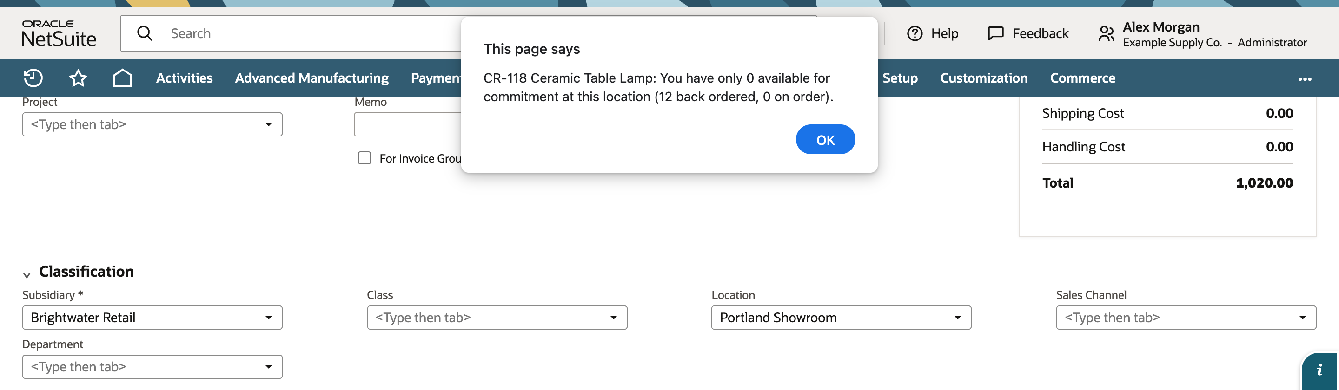1339x390 pixels.
Task: Open the Feedback speech bubble icon
Action: 995,33
